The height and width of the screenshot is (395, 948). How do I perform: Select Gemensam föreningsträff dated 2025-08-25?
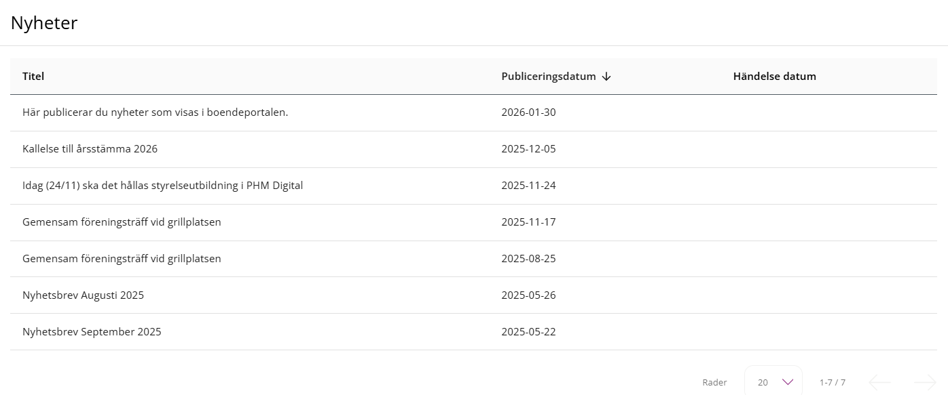(x=473, y=259)
